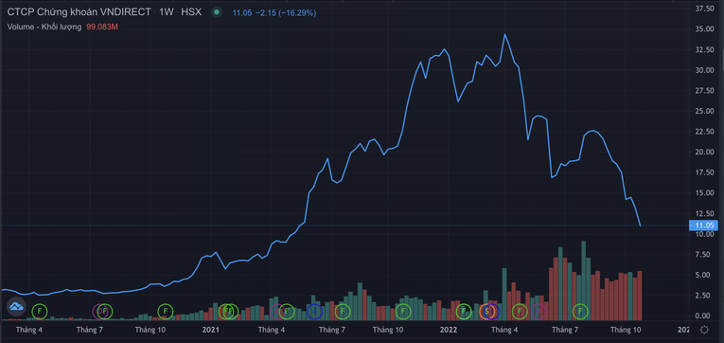Click the 2021 year label on time axis
This screenshot has width=724, height=343.
pos(211,330)
